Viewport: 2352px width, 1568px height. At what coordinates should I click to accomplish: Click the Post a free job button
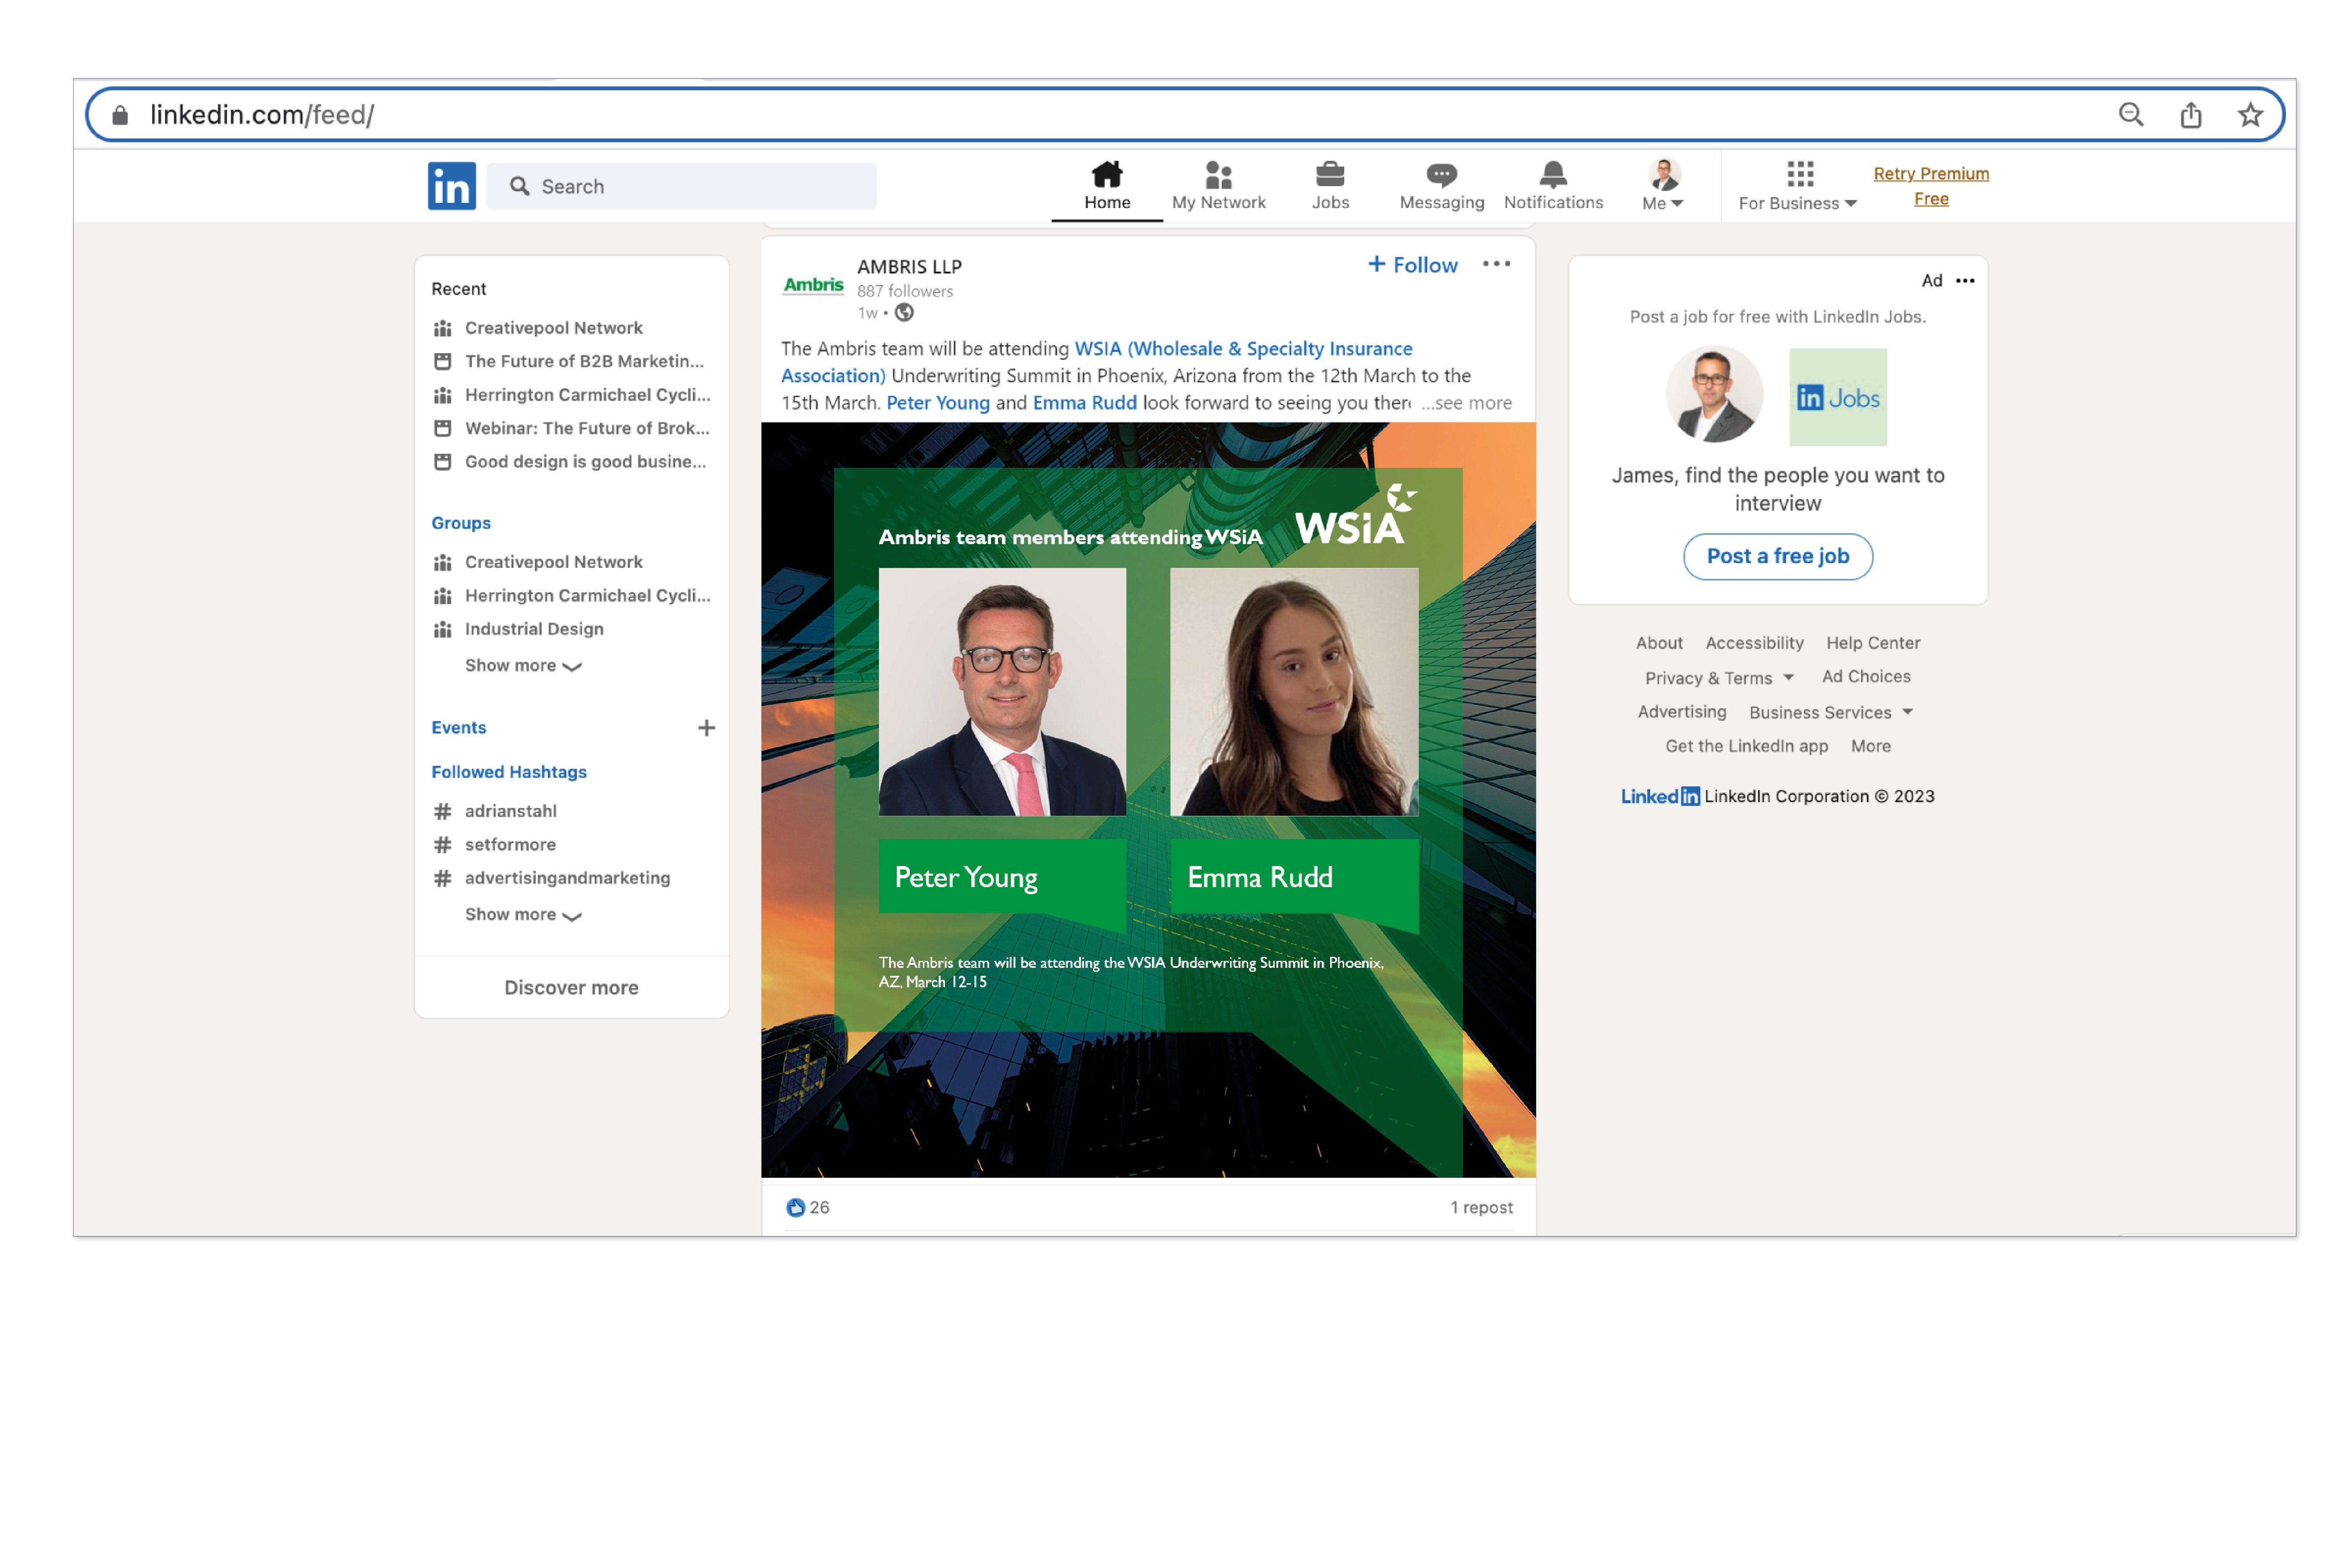(x=1777, y=556)
